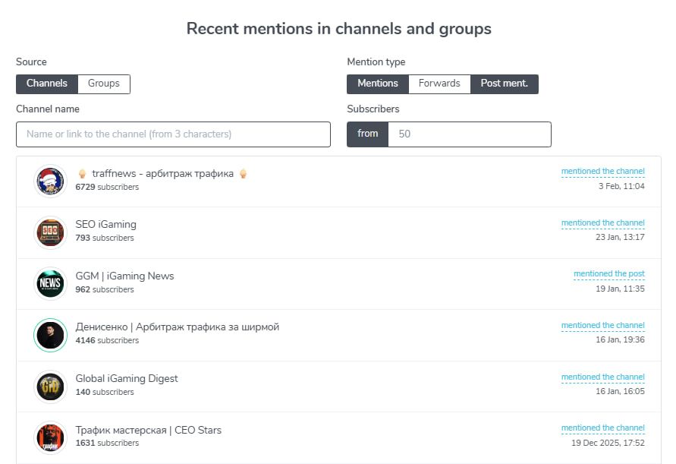Switch source filter to Groups
Viewport: 676px width, 464px height.
click(104, 84)
